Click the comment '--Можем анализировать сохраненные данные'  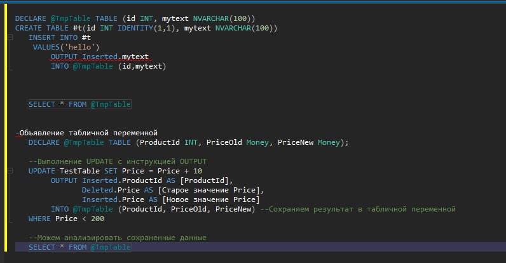tap(118, 238)
